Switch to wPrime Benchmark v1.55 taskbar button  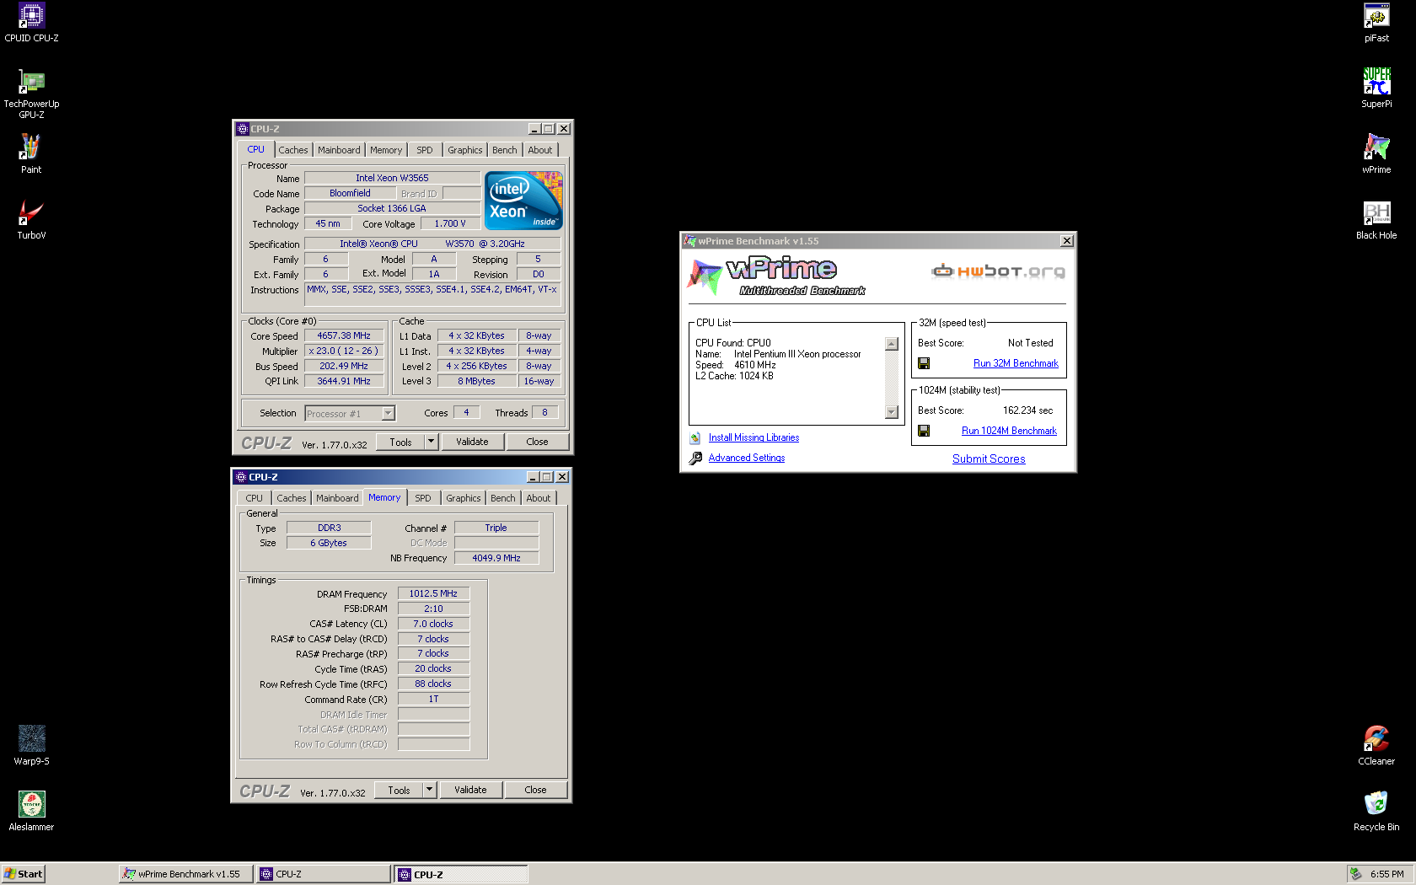click(x=185, y=874)
